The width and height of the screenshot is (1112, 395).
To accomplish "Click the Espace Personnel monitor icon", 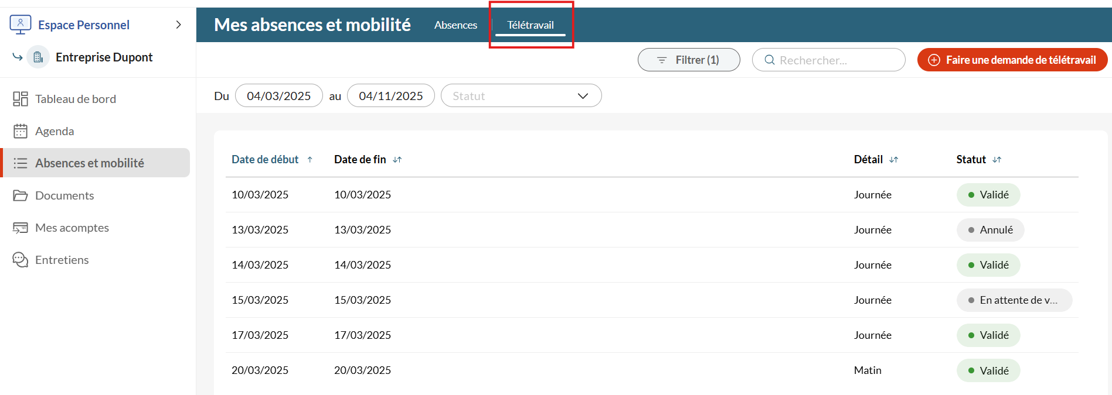I will click(21, 25).
